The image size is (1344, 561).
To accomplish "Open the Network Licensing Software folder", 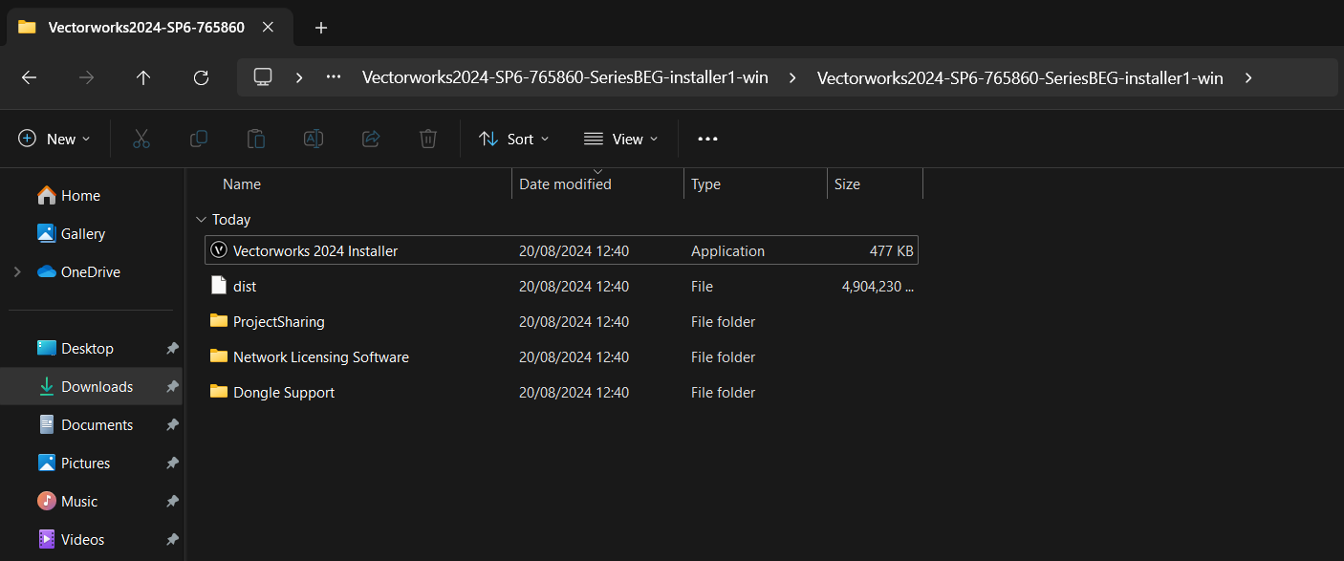I will click(x=320, y=357).
